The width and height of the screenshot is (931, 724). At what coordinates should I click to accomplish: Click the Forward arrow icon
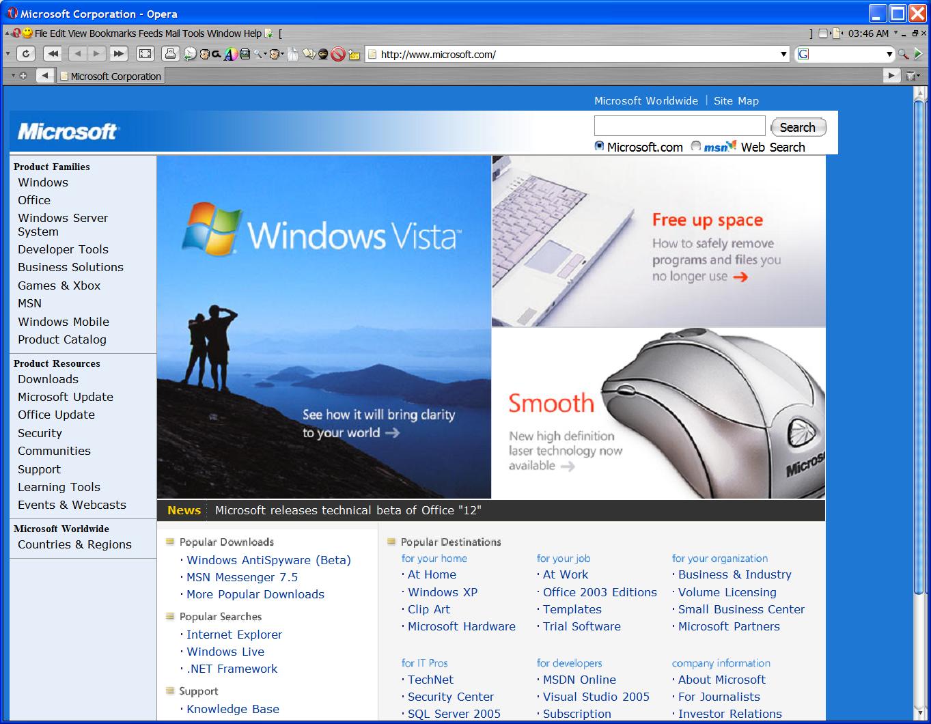(x=97, y=54)
